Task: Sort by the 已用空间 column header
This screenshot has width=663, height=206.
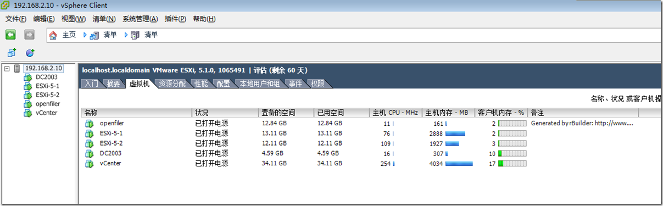Action: pos(342,113)
